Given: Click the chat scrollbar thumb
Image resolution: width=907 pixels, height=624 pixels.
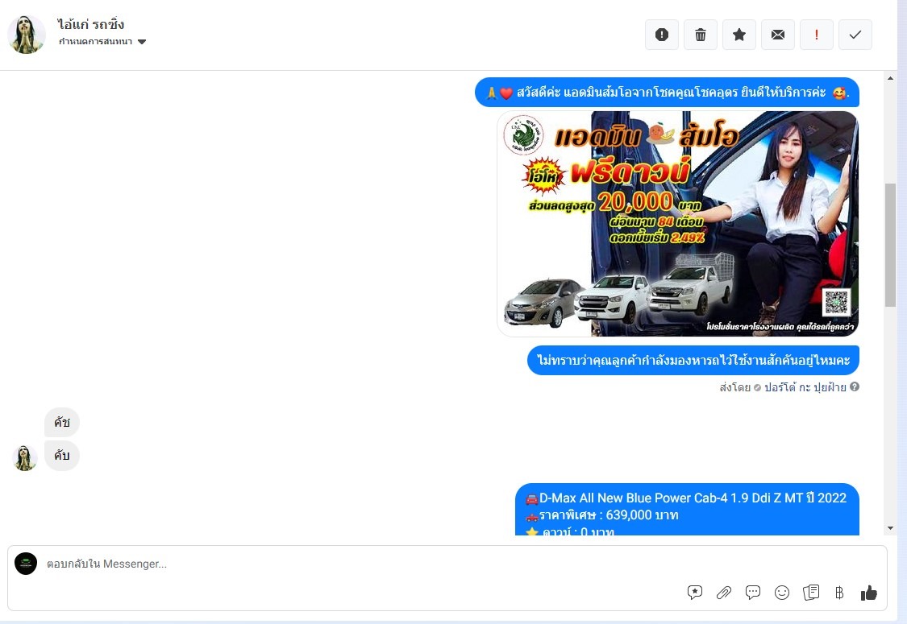Looking at the screenshot, I should (890, 245).
